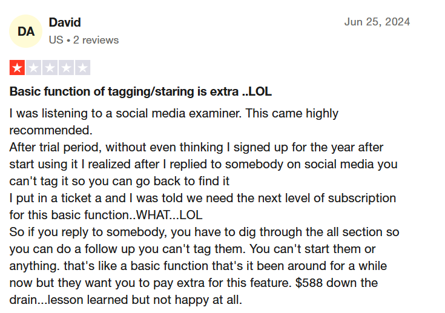445x313 pixels.
Task: Click the red first rating star
Action: click(17, 68)
